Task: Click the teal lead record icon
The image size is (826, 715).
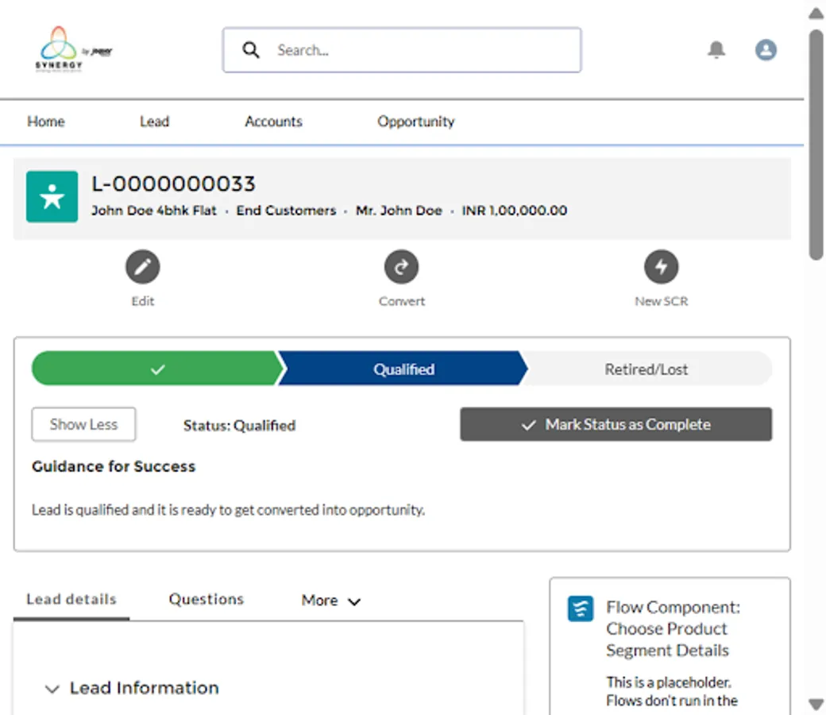Action: point(52,196)
